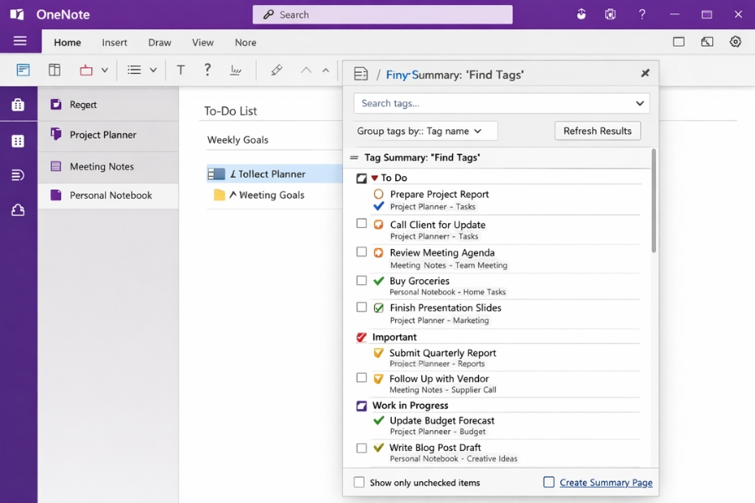The width and height of the screenshot is (755, 503).
Task: Click the Refresh Results button
Action: [596, 131]
